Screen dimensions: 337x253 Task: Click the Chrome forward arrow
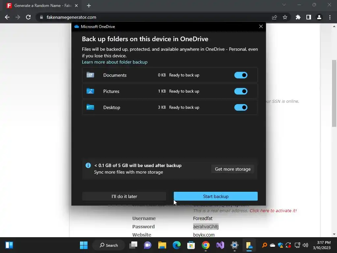coord(18,17)
